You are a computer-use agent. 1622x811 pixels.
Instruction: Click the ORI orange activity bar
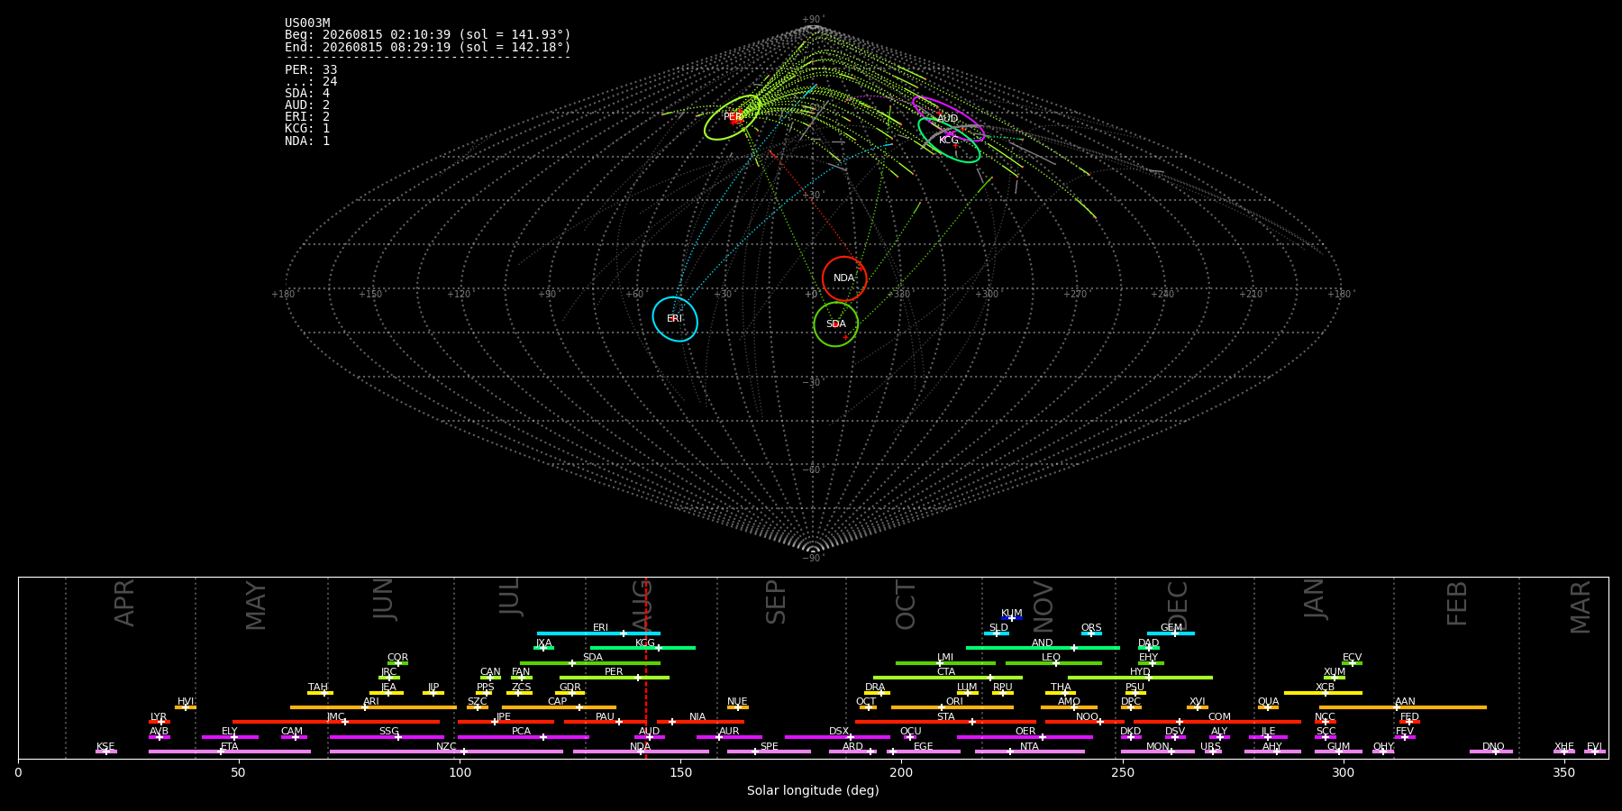pyautogui.click(x=952, y=707)
